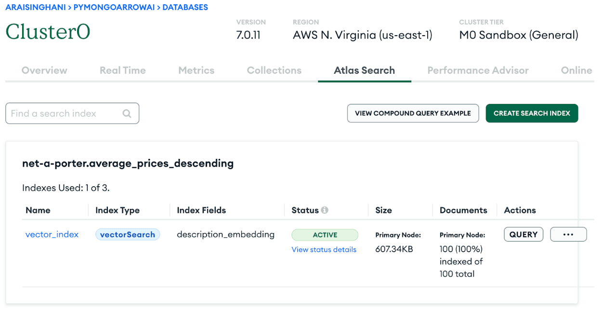
Task: Open the Performance Advisor tab
Action: tap(477, 70)
